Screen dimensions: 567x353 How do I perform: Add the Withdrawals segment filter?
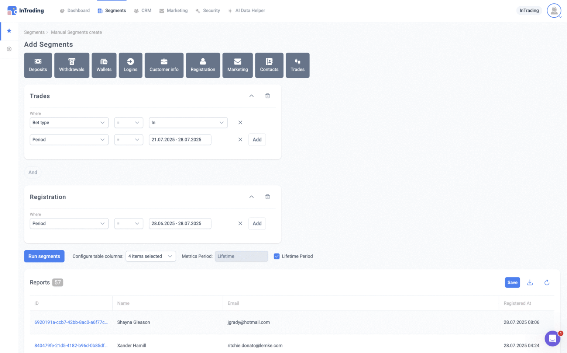click(72, 65)
